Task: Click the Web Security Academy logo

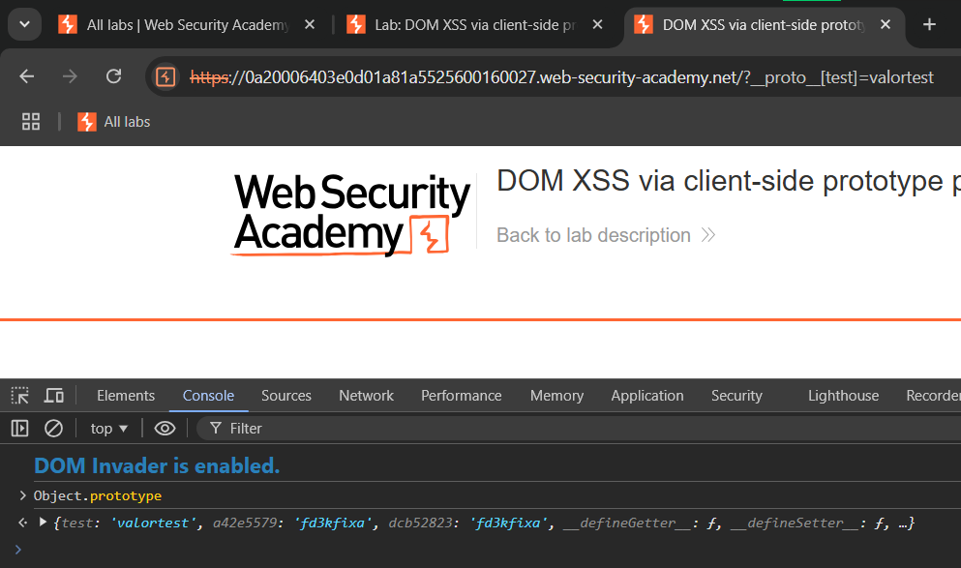Action: (x=351, y=215)
